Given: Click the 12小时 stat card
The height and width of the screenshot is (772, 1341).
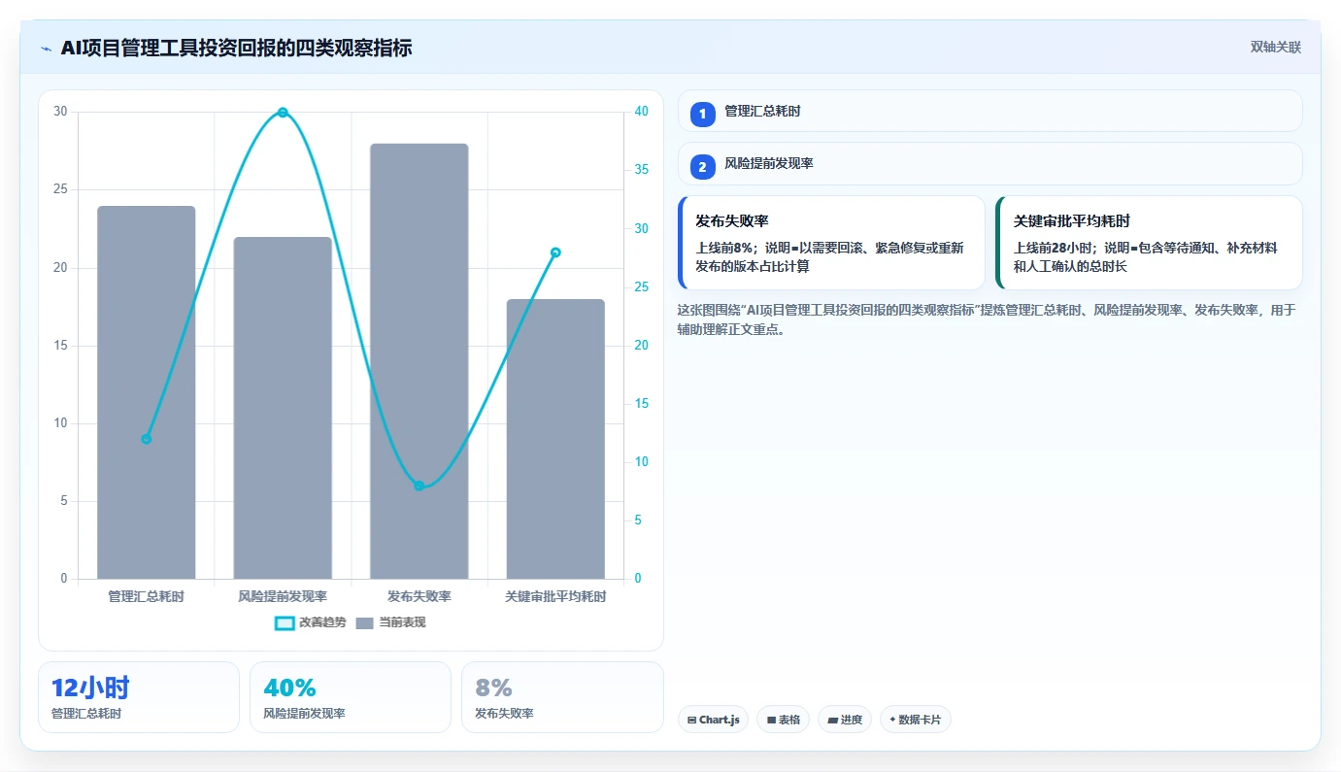Looking at the screenshot, I should coord(139,697).
